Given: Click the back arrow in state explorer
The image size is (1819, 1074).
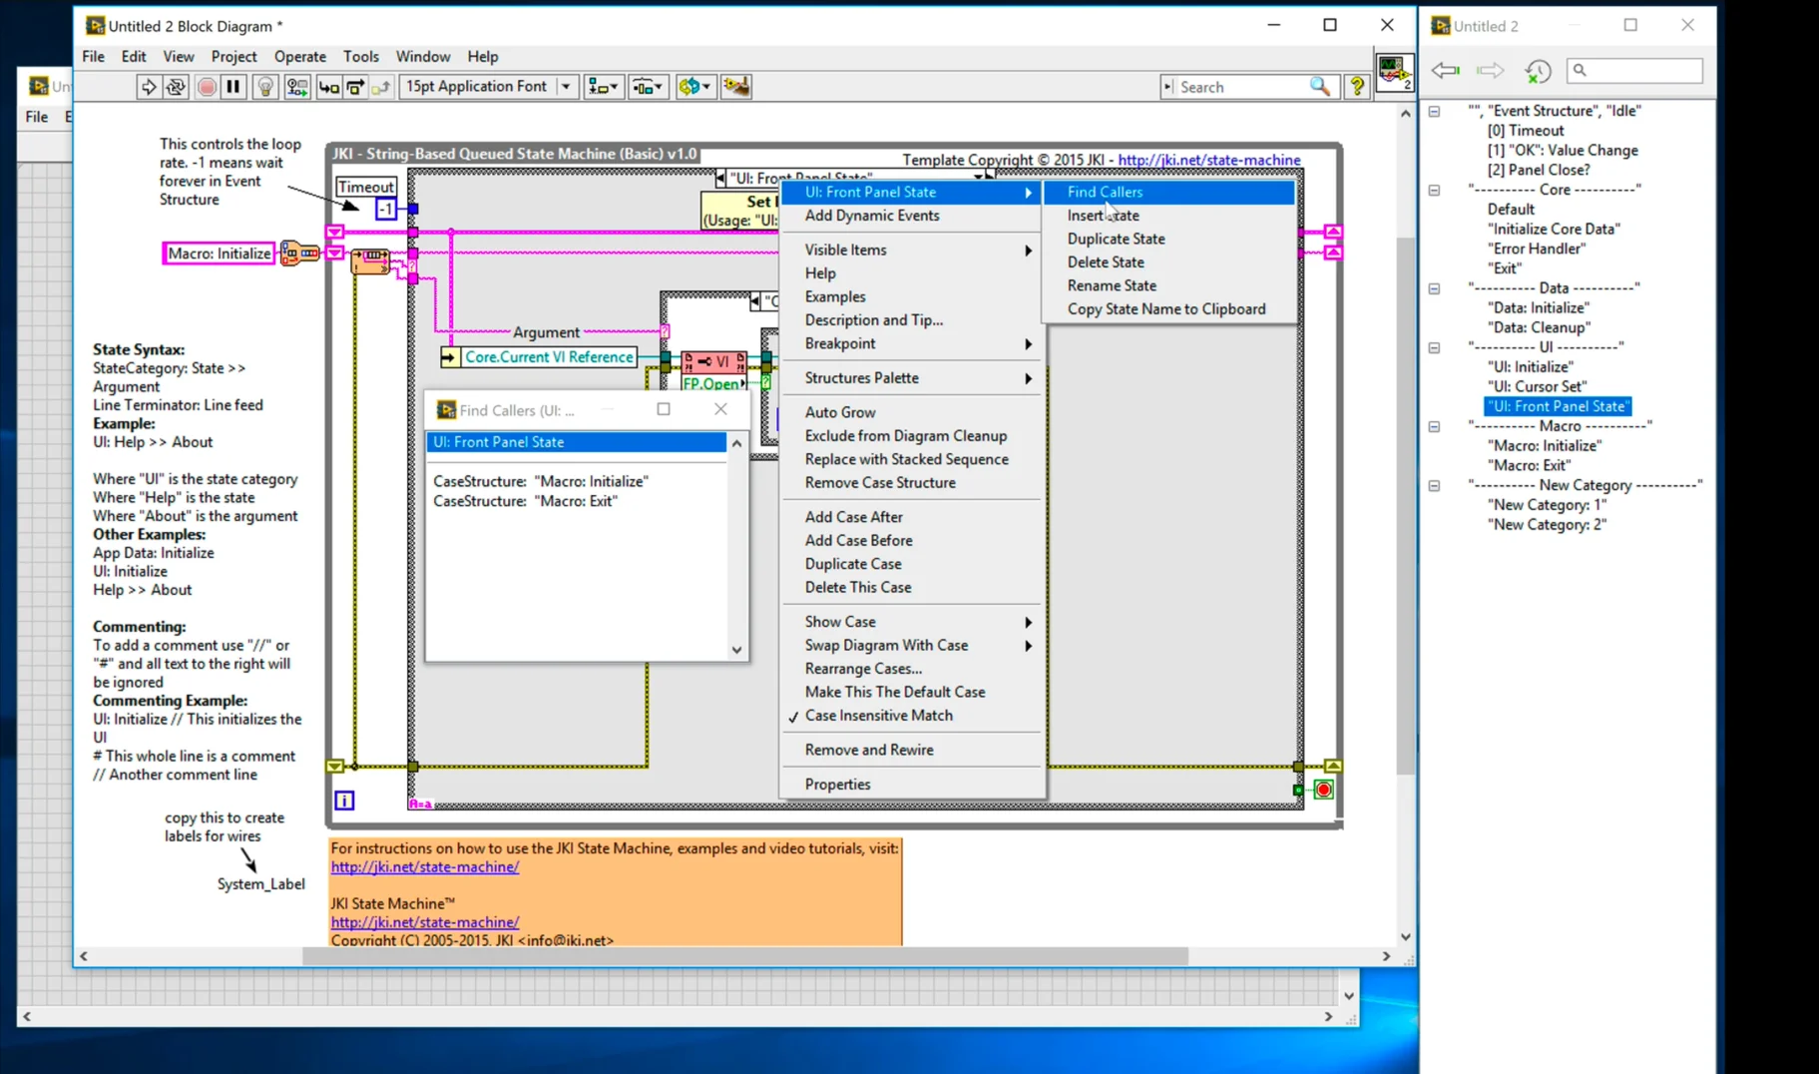Looking at the screenshot, I should coord(1445,70).
